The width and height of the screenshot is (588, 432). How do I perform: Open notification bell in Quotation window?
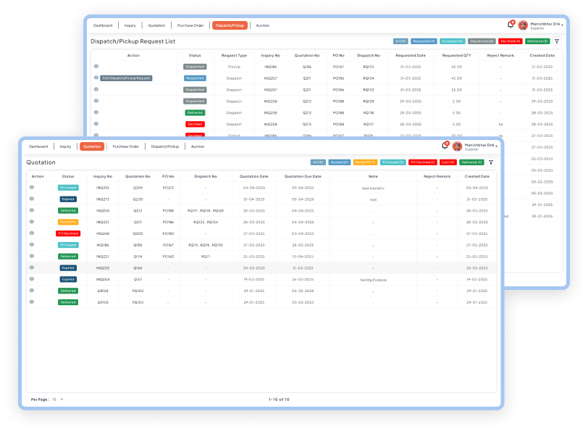pos(445,146)
